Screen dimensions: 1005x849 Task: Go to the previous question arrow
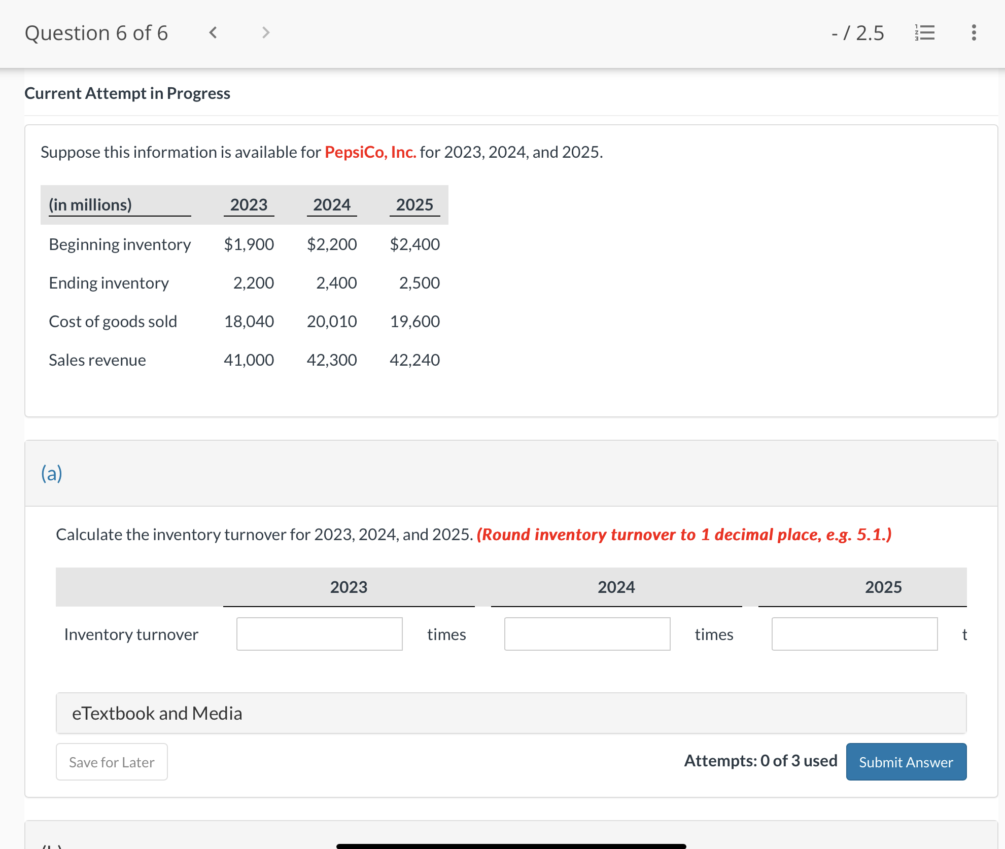pyautogui.click(x=214, y=33)
